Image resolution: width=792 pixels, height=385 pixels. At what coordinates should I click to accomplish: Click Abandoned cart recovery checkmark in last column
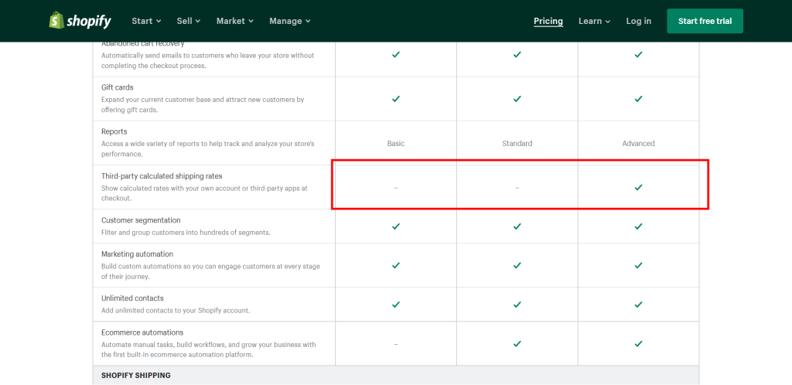point(638,54)
